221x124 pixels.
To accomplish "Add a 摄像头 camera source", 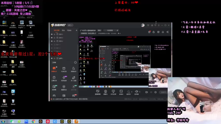I will point(106,92).
